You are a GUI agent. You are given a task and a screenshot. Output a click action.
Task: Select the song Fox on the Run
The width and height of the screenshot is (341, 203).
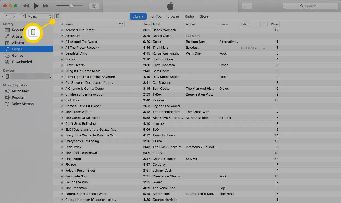(x=76, y=182)
